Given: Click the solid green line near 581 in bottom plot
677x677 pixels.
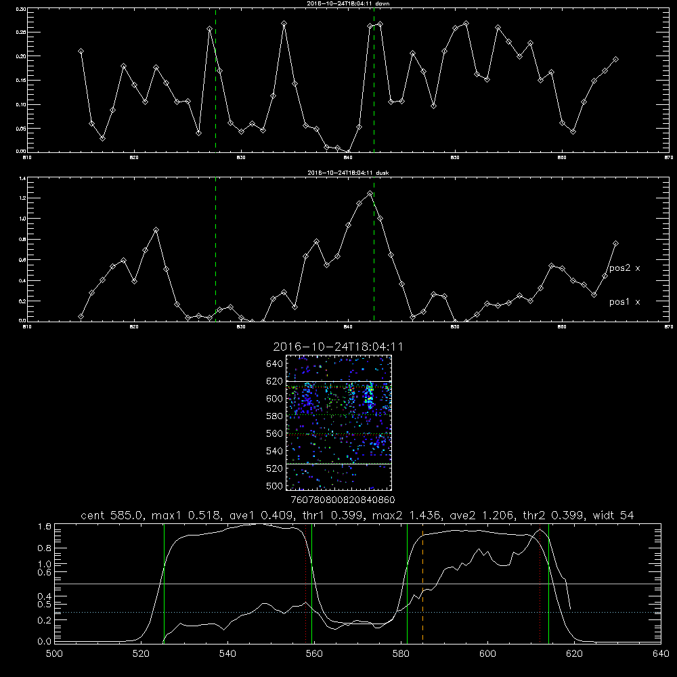Looking at the screenshot, I should (407, 583).
